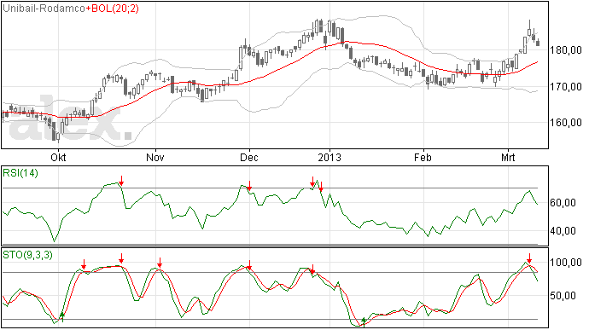Select the 170,00 price axis label
This screenshot has width=589, height=330.
(x=566, y=87)
